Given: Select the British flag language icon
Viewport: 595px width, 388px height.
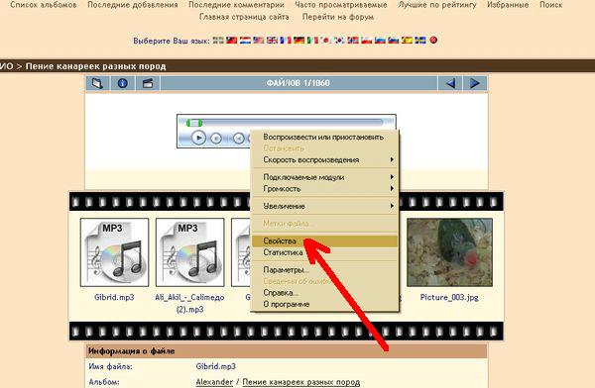Looking at the screenshot, I should click(x=272, y=40).
